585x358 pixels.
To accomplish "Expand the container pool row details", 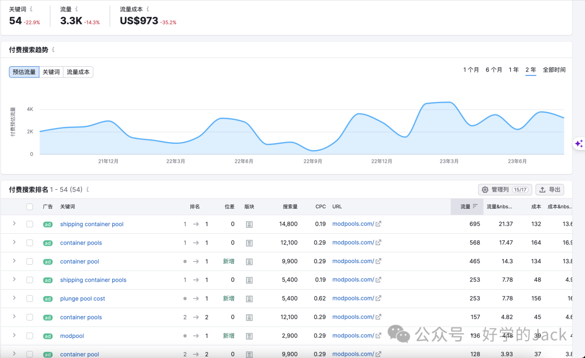I will point(14,261).
